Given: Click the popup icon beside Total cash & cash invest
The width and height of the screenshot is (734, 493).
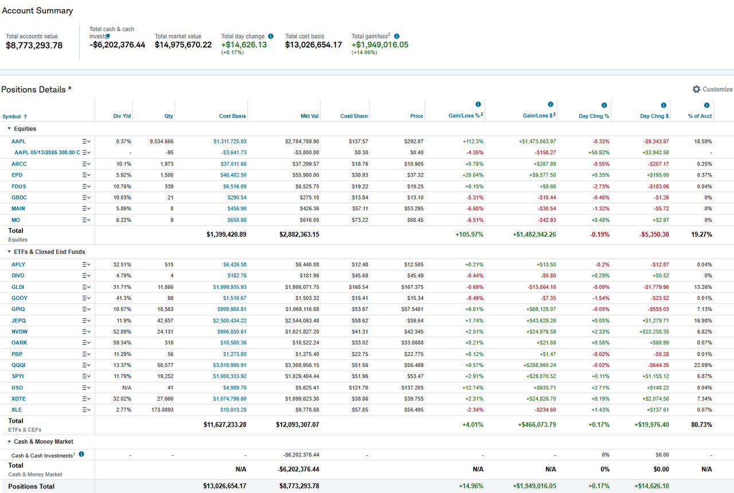Looking at the screenshot, I should coord(107,36).
